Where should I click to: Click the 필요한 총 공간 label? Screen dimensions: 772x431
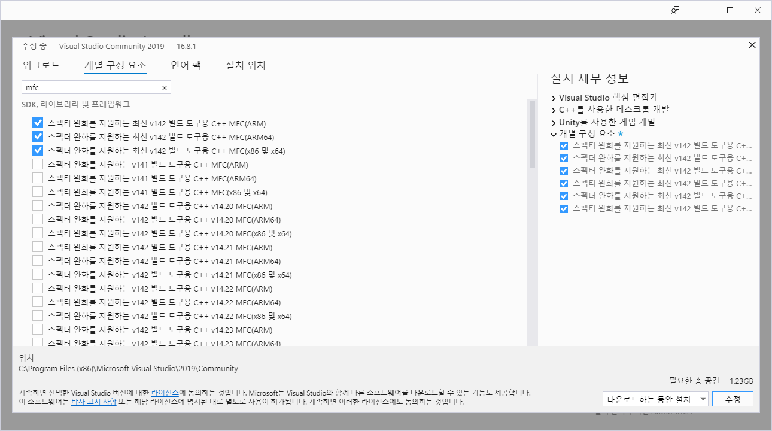(x=694, y=381)
